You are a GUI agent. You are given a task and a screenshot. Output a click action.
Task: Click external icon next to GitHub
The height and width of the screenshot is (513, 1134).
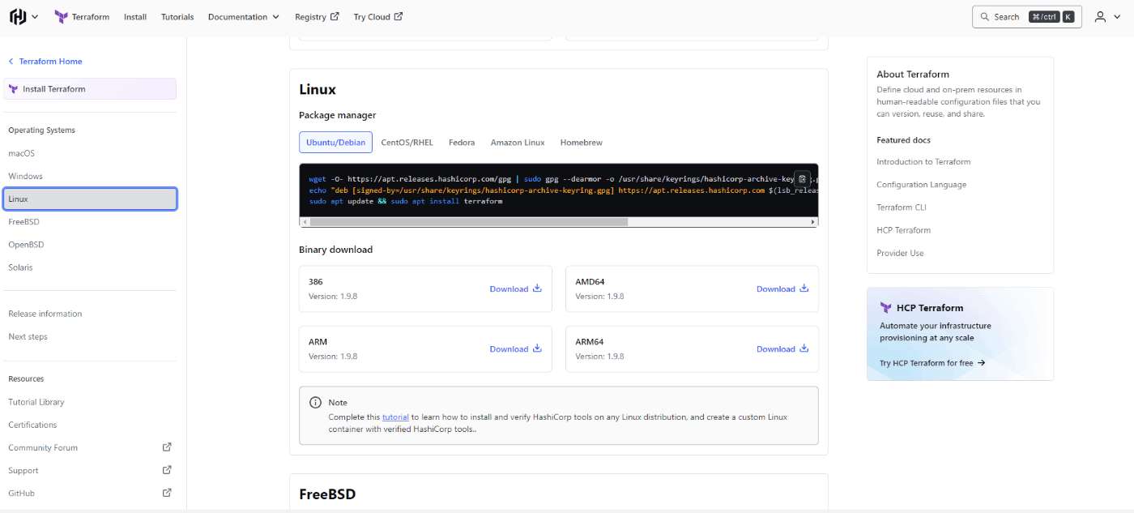tap(167, 493)
